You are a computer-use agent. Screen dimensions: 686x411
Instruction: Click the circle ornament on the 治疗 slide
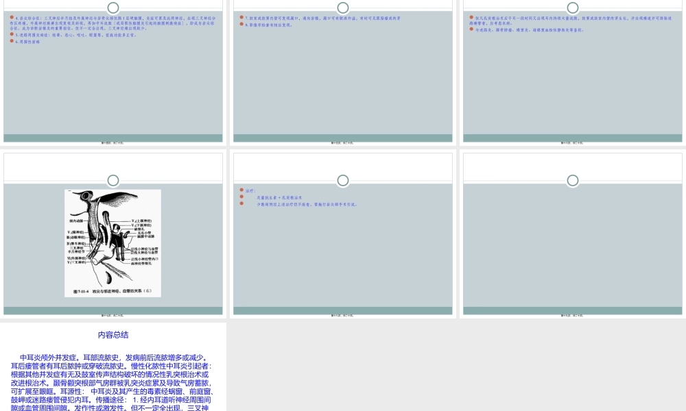343,180
